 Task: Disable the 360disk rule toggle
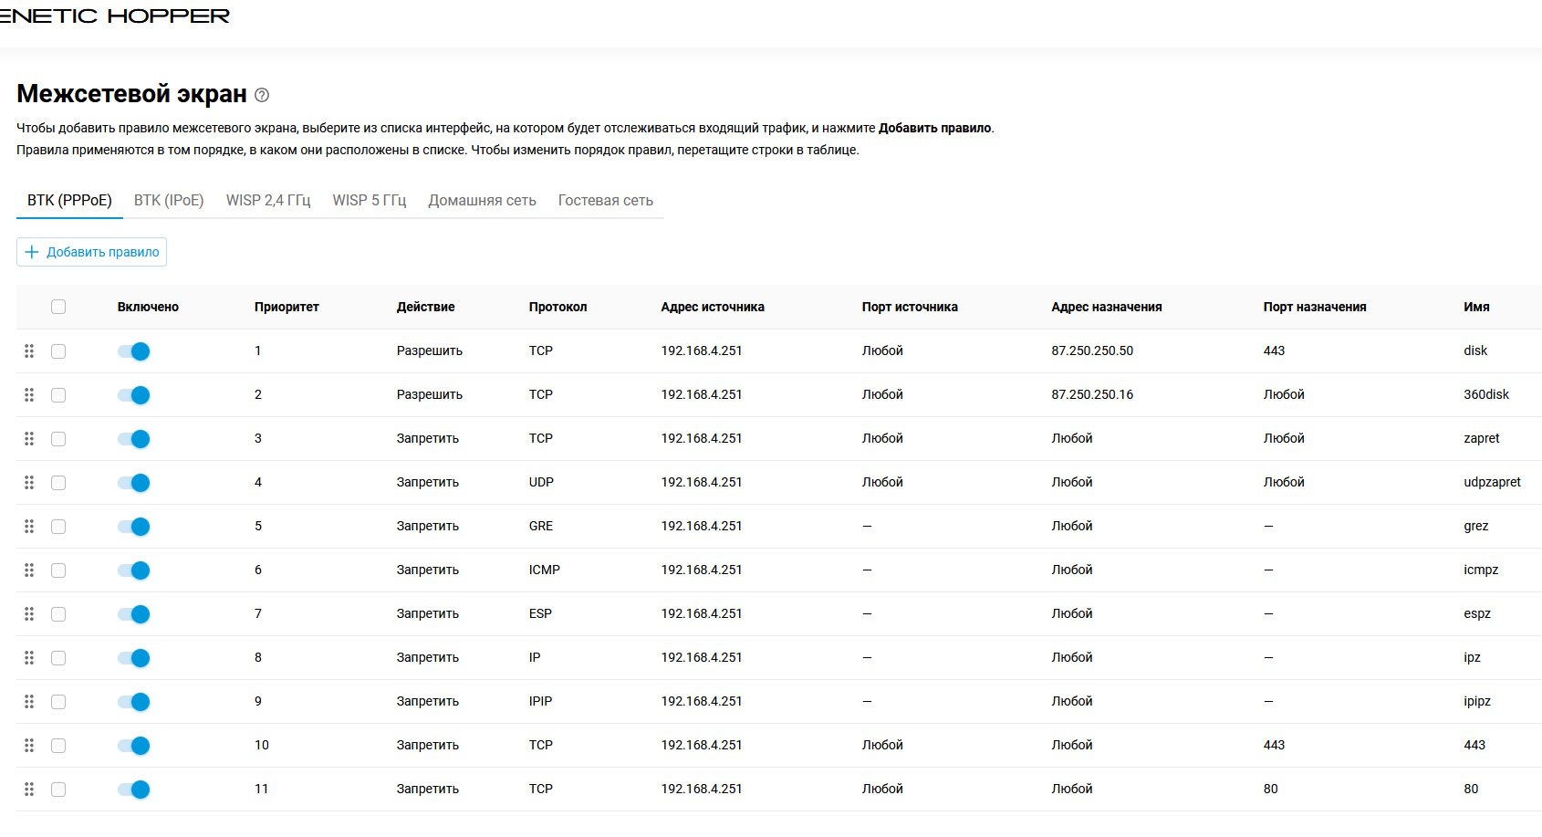pyautogui.click(x=134, y=395)
